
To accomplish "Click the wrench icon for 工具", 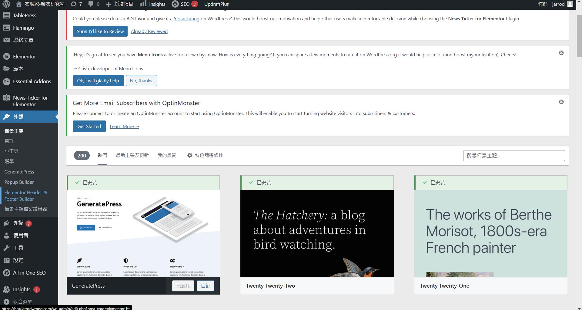I will (6, 248).
